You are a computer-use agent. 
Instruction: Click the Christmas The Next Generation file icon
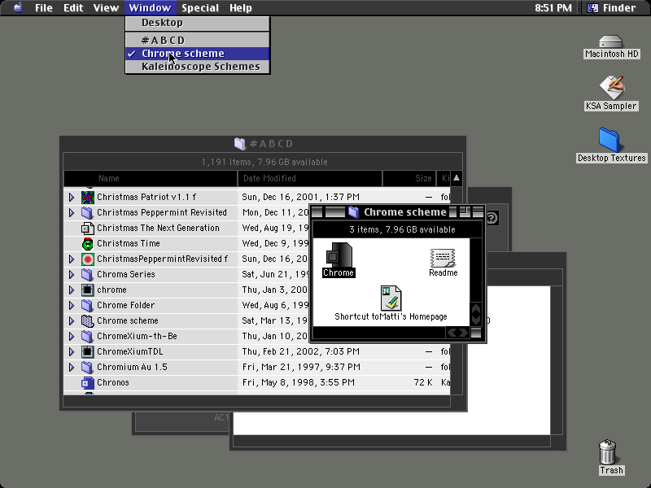[x=87, y=228]
